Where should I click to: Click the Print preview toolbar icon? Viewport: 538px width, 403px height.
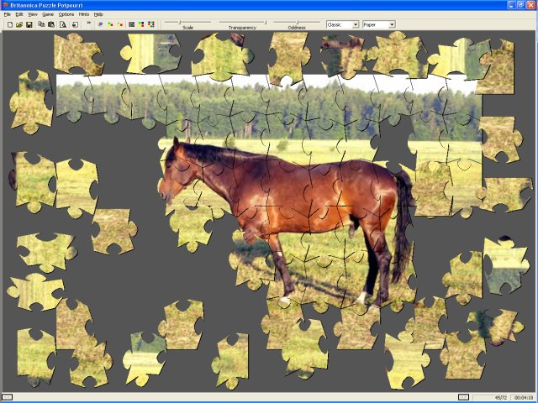[x=62, y=24]
